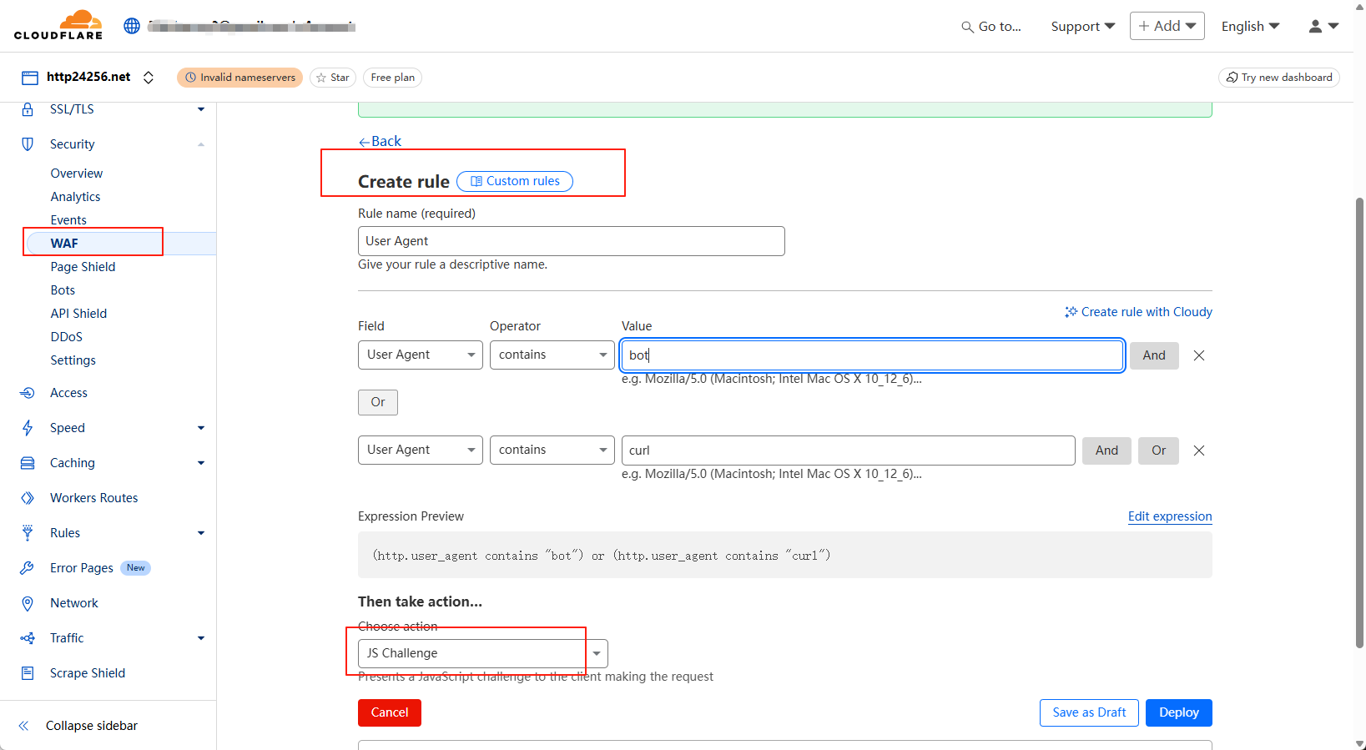
Task: Click the SSL/TLS lock icon
Action: point(28,109)
